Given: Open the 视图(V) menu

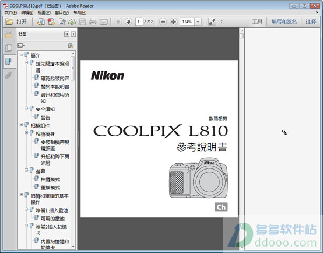Looking at the screenshot, I should 44,12.
